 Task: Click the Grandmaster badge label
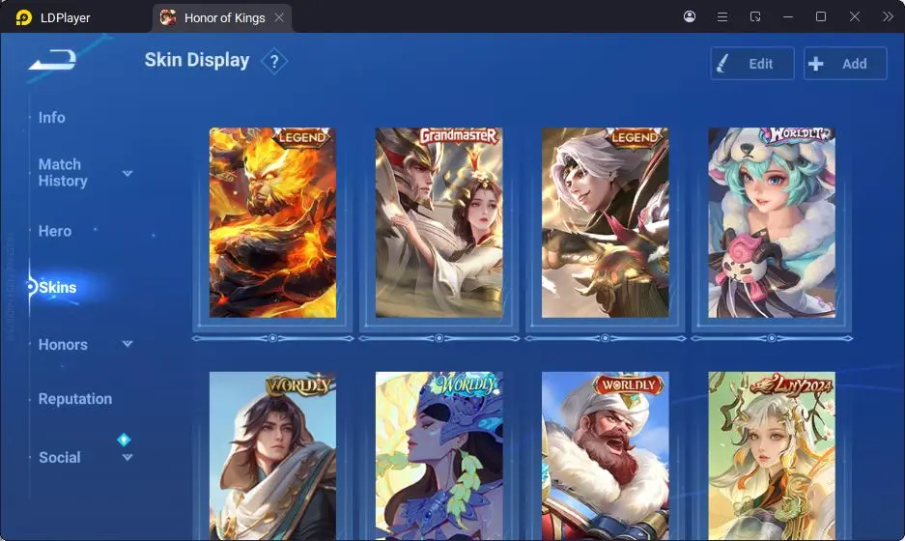(x=458, y=135)
